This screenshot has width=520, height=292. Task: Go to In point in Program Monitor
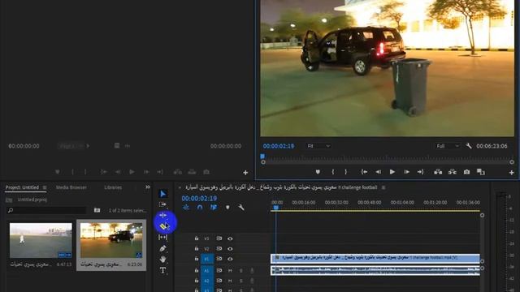(x=364, y=172)
